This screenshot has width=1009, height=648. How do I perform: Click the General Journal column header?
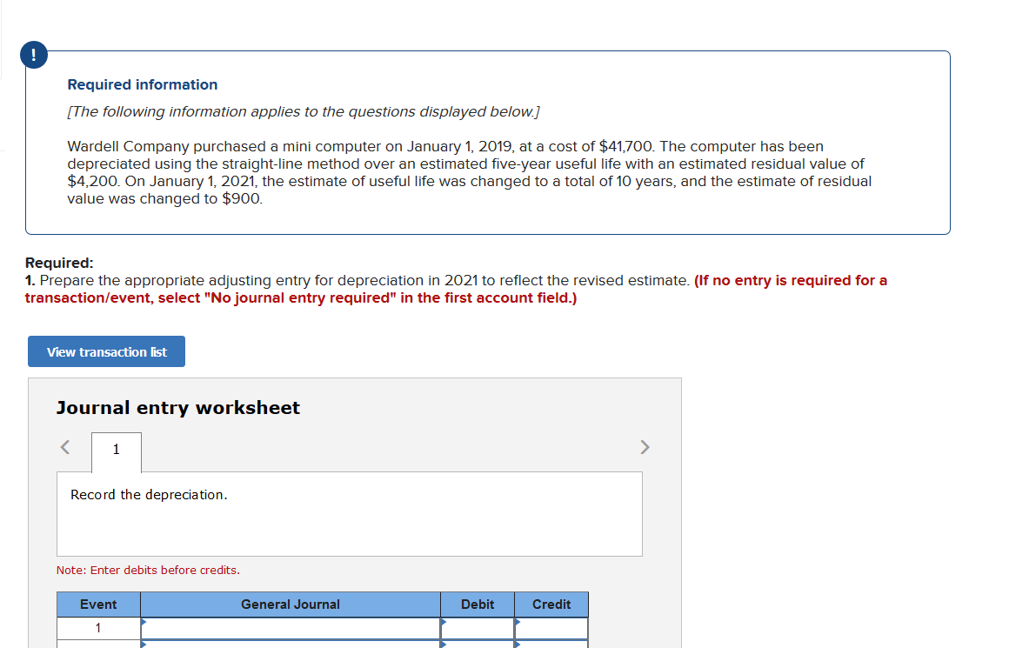tap(291, 605)
